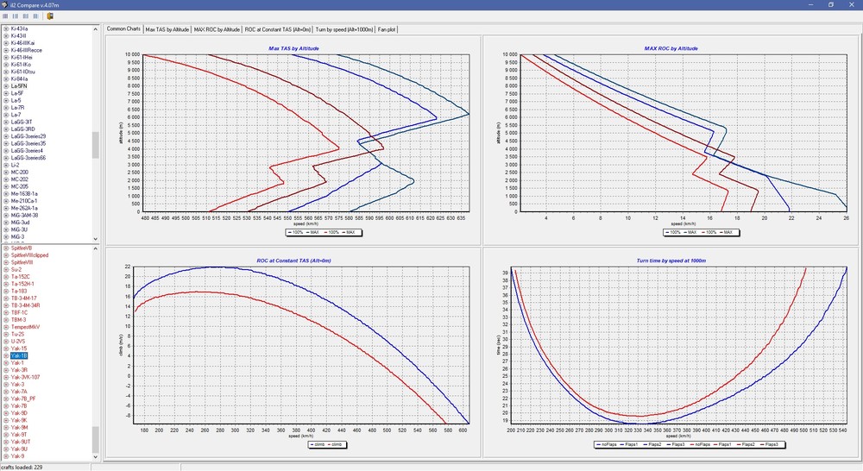Click the upper aircraft list scrollbar thumb
The height and width of the screenshot is (471, 863).
[95, 145]
